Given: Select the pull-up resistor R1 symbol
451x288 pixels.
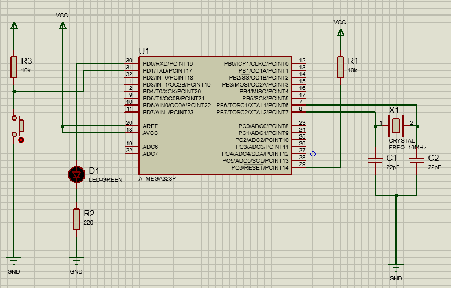Looking at the screenshot, I should click(340, 66).
